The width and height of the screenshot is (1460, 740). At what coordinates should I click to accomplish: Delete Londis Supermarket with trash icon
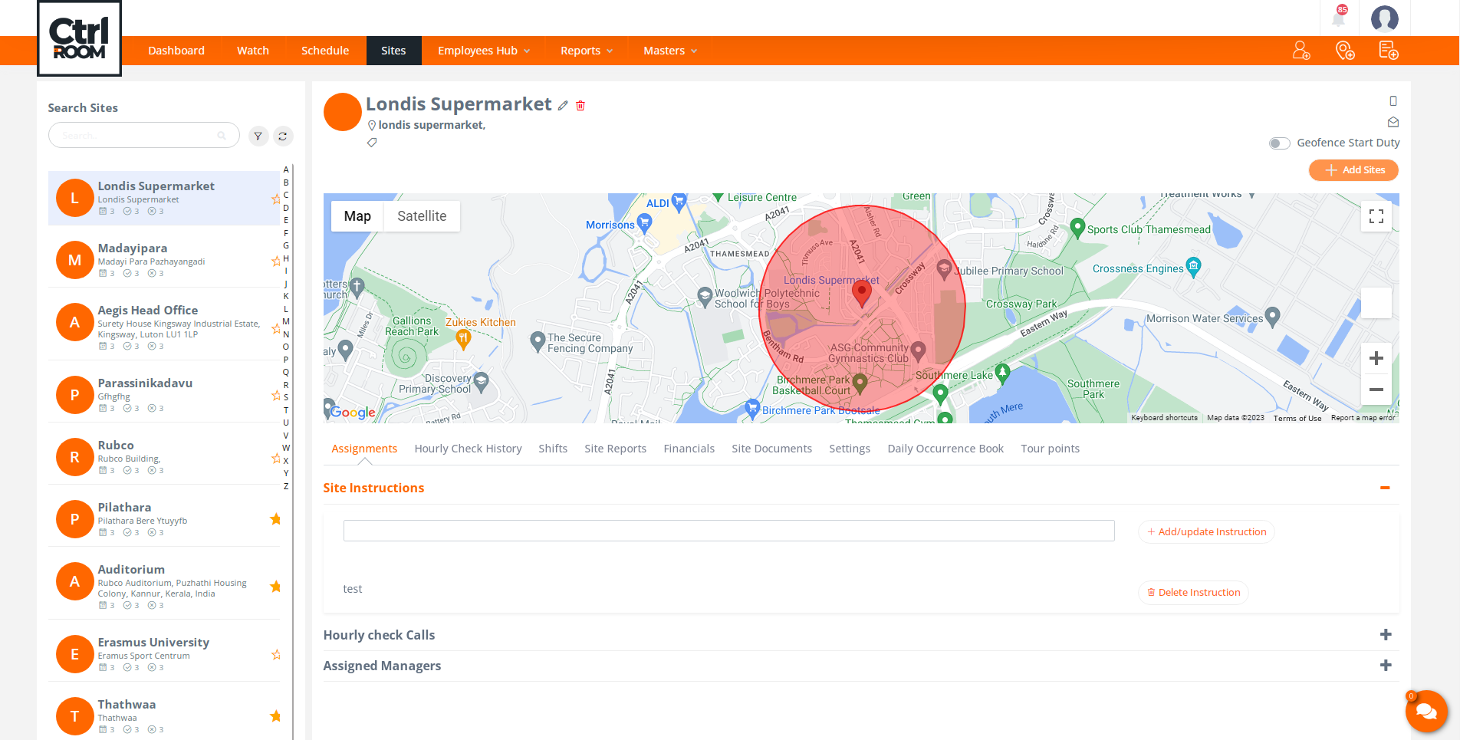(x=580, y=106)
